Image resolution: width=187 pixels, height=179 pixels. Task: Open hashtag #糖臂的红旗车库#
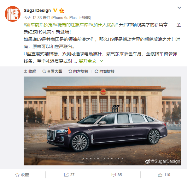73,25
